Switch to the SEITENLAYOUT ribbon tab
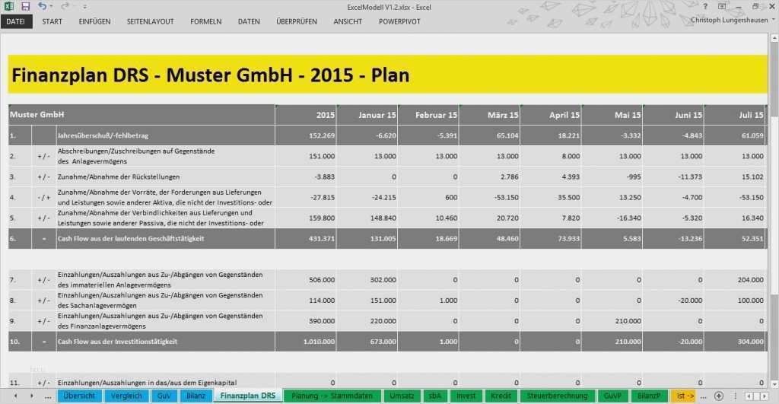779x404 pixels. [x=150, y=21]
